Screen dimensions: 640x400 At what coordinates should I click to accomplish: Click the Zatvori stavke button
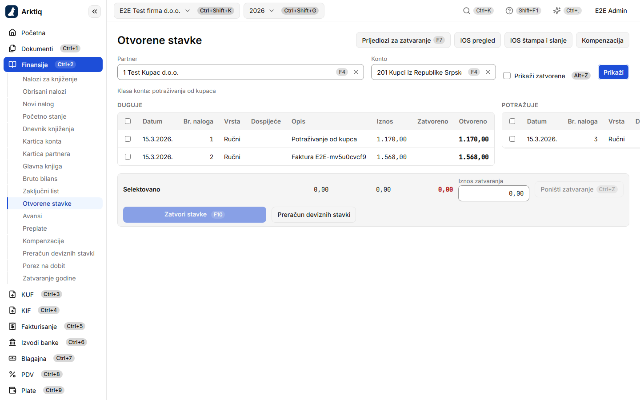click(195, 215)
